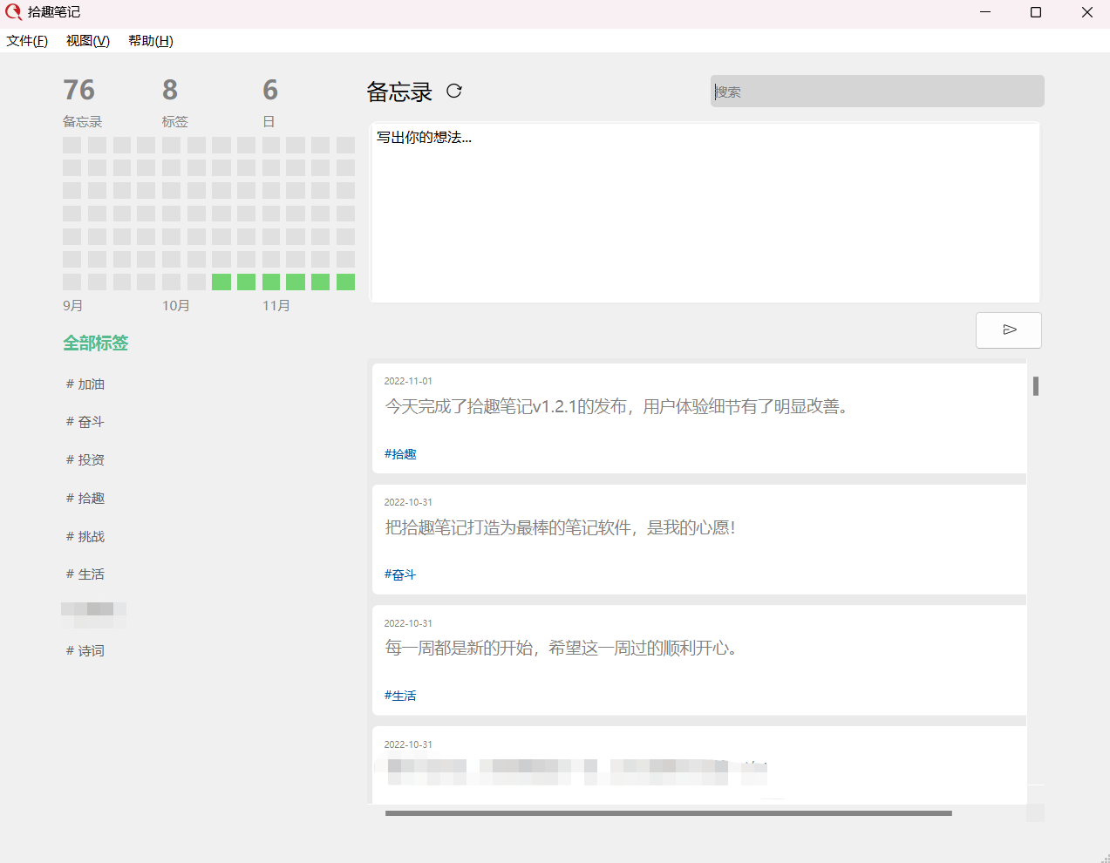Click the 拾趣笔记 app logo in the title bar
This screenshot has height=863, width=1110.
coord(13,12)
